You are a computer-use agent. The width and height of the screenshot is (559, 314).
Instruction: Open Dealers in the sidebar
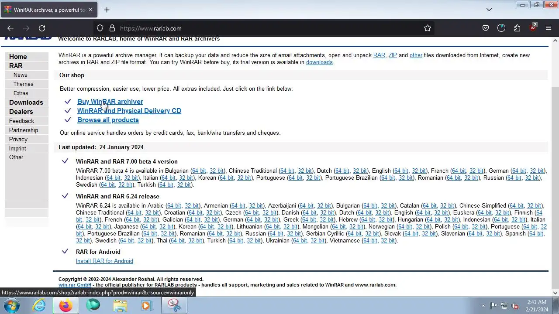click(x=21, y=112)
